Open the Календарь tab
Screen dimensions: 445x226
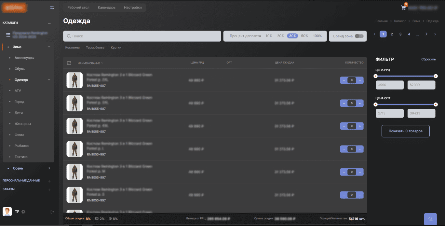click(107, 7)
